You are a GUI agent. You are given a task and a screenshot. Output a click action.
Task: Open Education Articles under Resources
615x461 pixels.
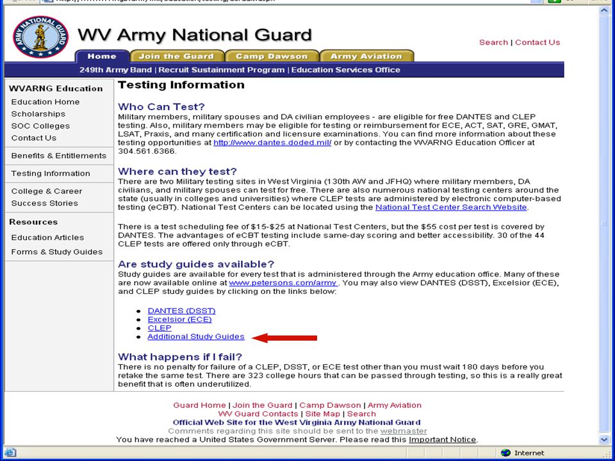coord(47,238)
